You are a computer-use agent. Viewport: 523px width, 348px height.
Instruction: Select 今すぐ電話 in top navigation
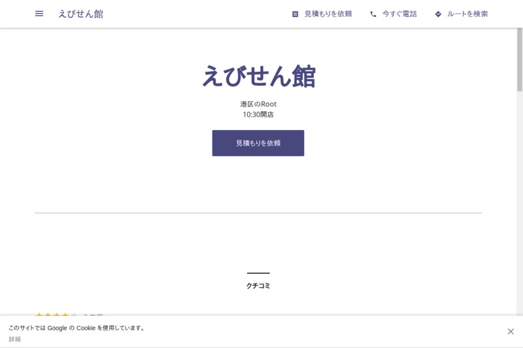[x=399, y=14]
